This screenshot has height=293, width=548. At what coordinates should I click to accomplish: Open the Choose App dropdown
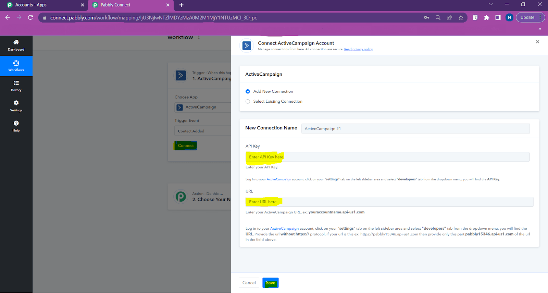pyautogui.click(x=203, y=107)
